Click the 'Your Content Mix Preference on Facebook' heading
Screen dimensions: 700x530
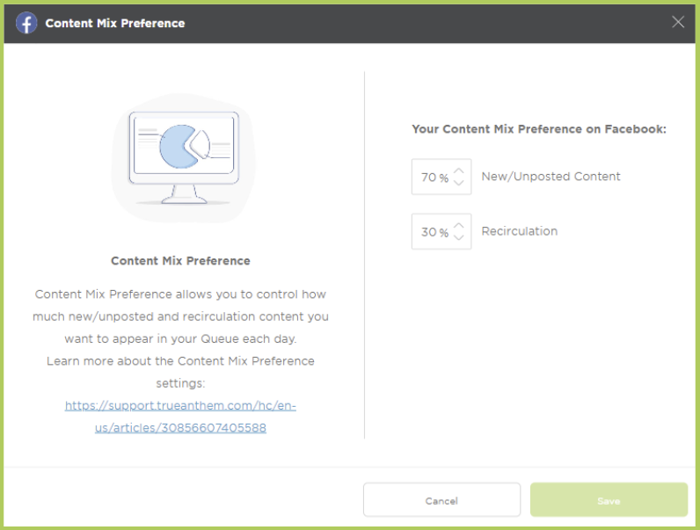click(x=539, y=129)
